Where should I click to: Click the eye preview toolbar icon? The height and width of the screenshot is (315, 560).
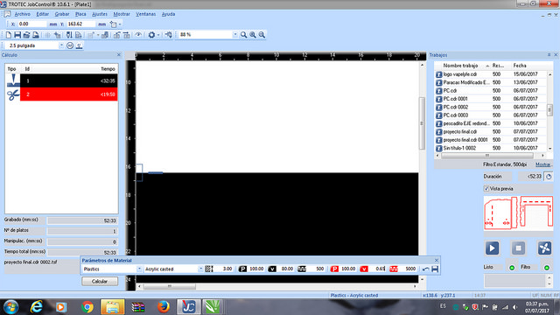pyautogui.click(x=138, y=35)
